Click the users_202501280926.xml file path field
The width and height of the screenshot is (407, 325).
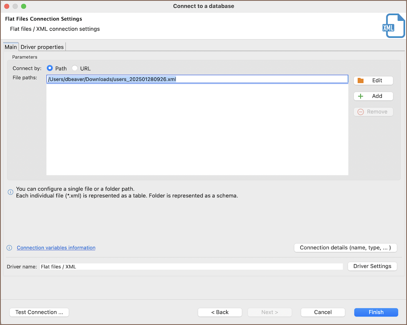[x=197, y=79]
